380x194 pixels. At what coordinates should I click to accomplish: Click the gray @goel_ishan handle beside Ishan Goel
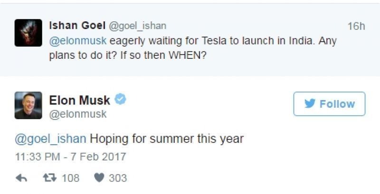[x=137, y=26]
